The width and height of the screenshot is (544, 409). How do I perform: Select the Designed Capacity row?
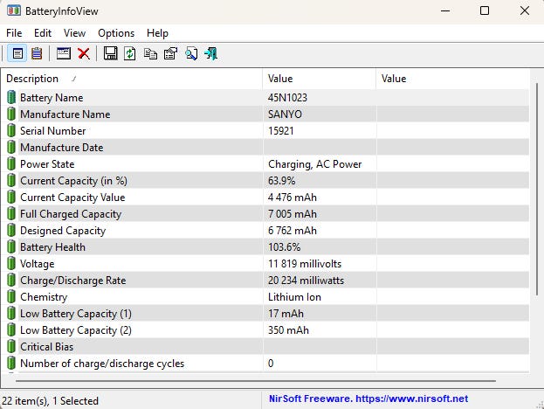(x=265, y=231)
